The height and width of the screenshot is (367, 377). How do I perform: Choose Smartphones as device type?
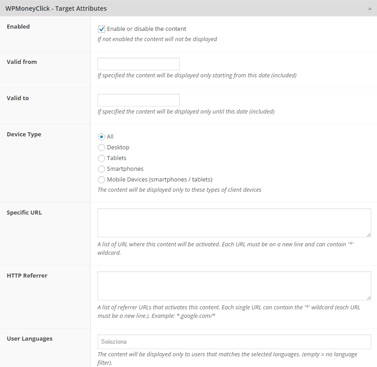(102, 169)
